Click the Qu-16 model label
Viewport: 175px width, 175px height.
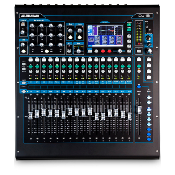[x=144, y=16]
